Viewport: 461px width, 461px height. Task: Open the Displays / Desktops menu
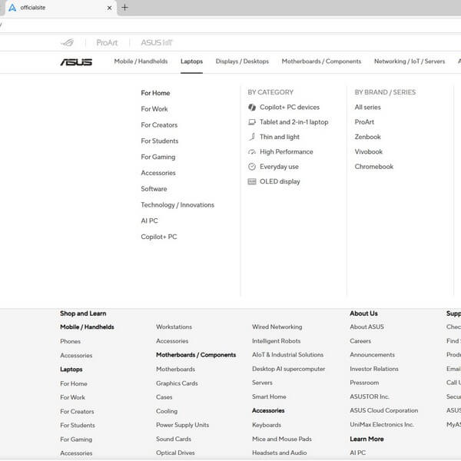(x=242, y=61)
